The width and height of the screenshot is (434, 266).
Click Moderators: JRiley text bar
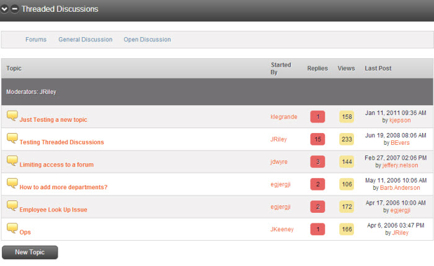click(217, 92)
